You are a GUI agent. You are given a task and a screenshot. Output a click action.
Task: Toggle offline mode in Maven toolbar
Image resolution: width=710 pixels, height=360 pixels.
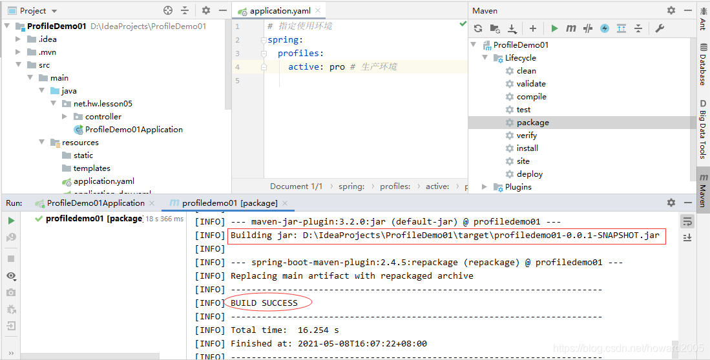pyautogui.click(x=605, y=28)
